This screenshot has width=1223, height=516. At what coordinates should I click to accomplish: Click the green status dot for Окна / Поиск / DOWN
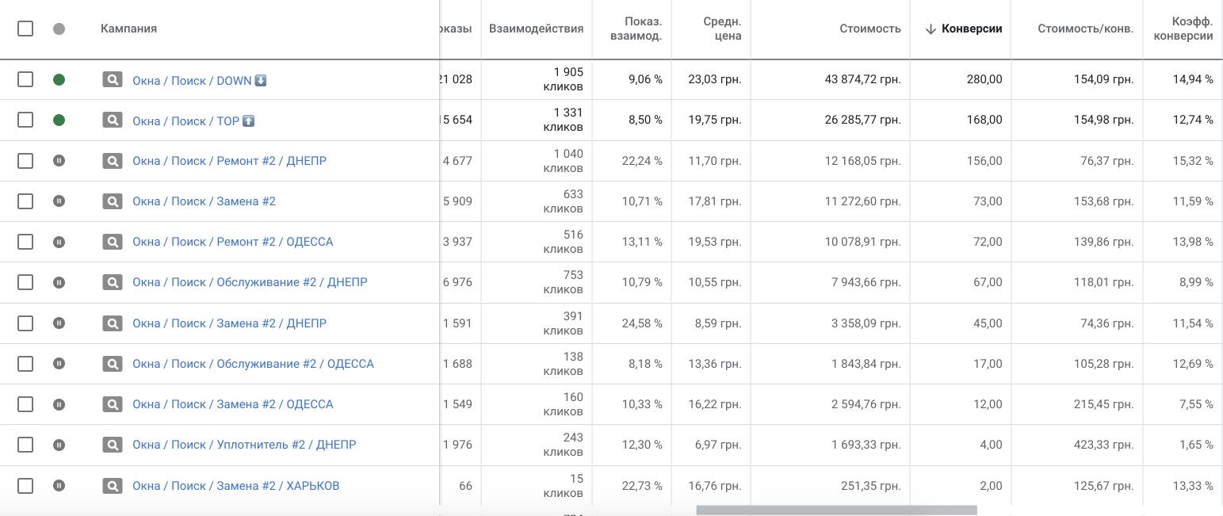pos(59,79)
